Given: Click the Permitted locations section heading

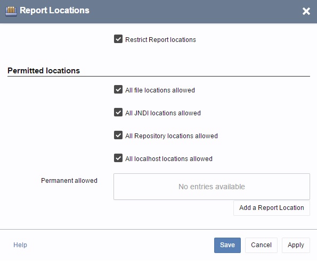Looking at the screenshot, I should [44, 71].
